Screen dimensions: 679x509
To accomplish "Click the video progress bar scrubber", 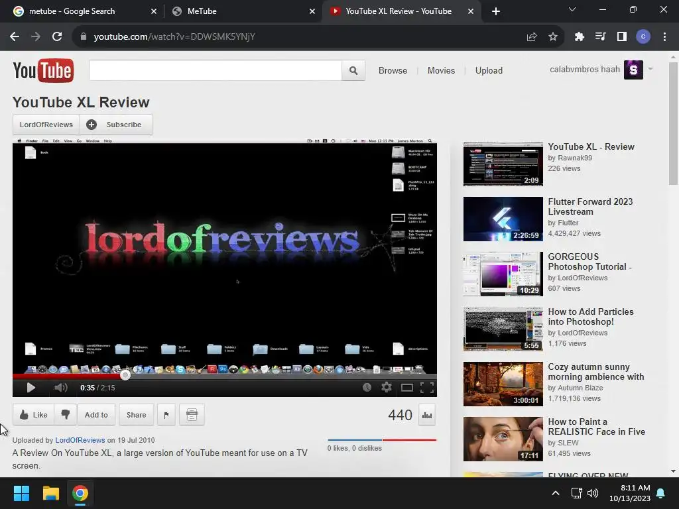I will point(125,375).
